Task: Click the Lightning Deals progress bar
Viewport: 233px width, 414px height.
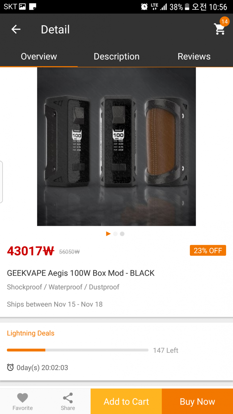Action: click(77, 350)
